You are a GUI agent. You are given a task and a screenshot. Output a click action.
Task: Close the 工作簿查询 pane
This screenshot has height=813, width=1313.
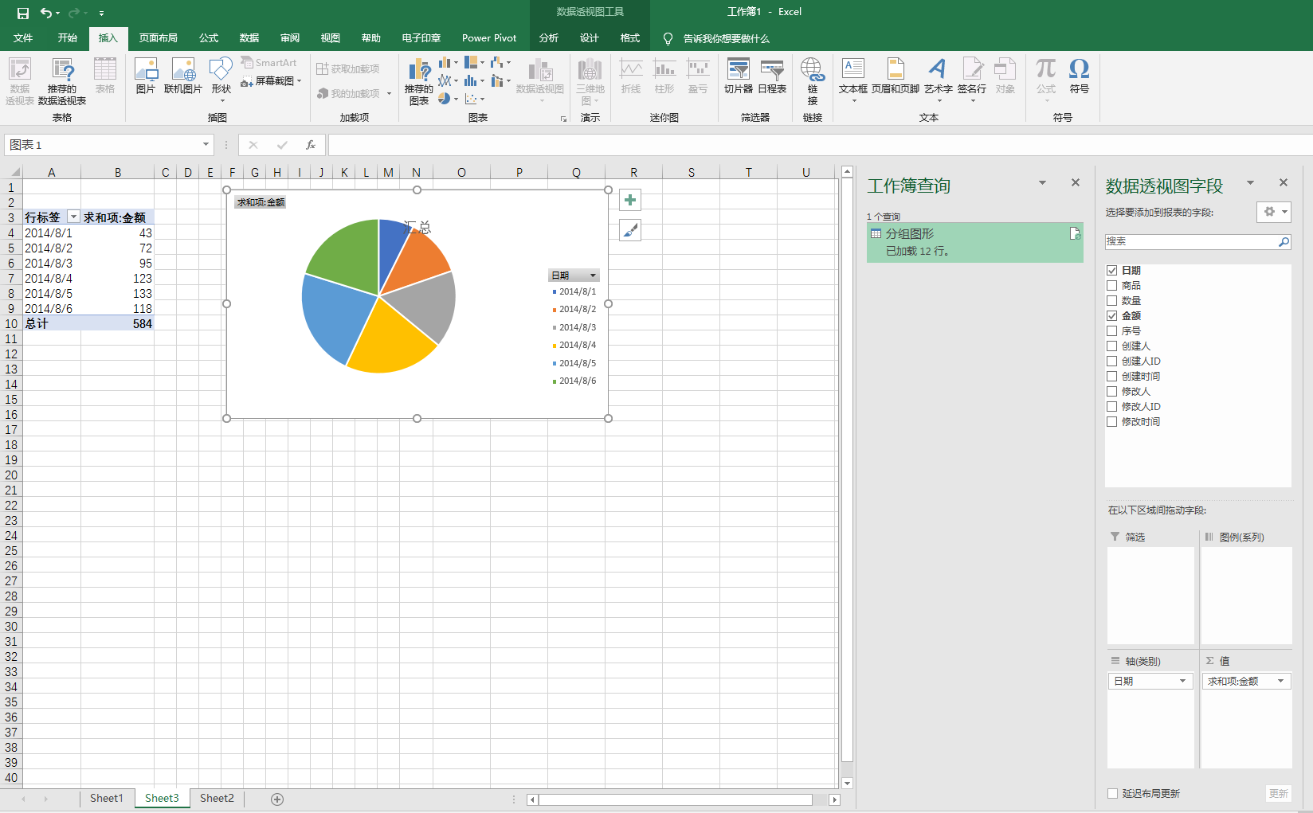tap(1076, 182)
